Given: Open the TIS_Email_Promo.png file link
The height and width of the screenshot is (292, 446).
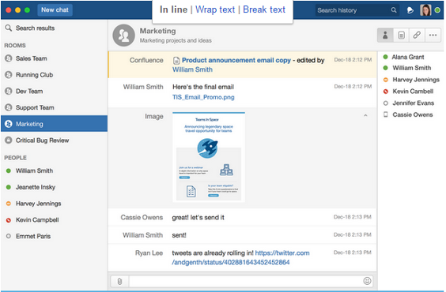Looking at the screenshot, I should coord(203,97).
